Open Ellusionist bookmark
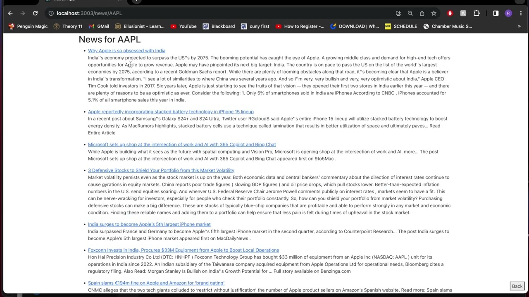Screen dimensions: 529x297 coord(140,26)
